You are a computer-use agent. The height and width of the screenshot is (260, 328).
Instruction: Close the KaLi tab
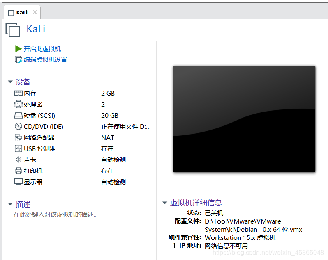tap(35, 12)
